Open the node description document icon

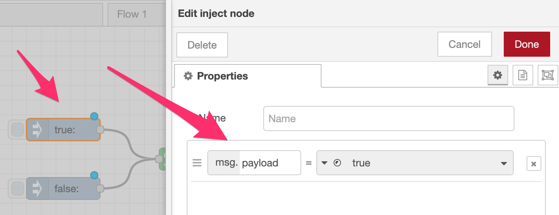[523, 75]
